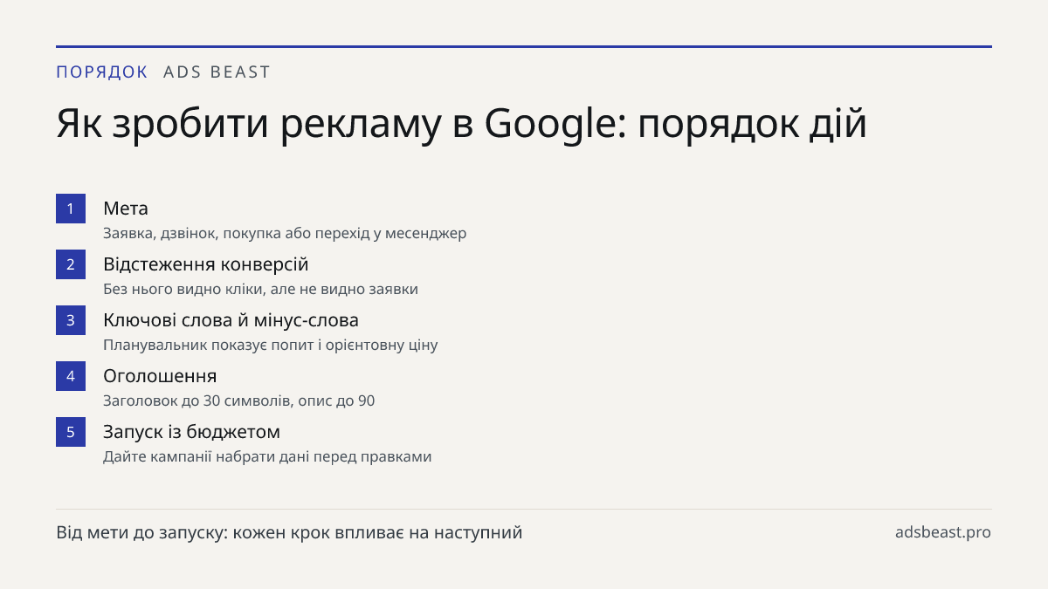Click the 'ПОРЯДОК' label at top
The height and width of the screenshot is (589, 1048).
point(102,72)
